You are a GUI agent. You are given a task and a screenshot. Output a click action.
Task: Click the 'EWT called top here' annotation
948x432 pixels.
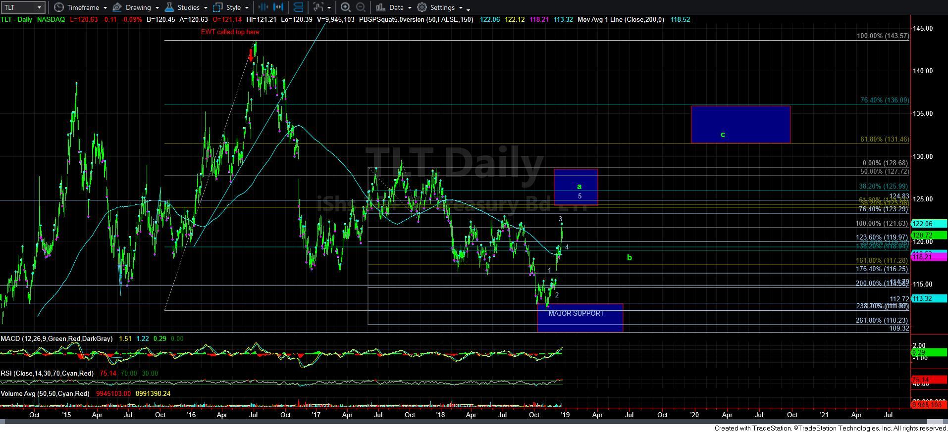pos(230,32)
